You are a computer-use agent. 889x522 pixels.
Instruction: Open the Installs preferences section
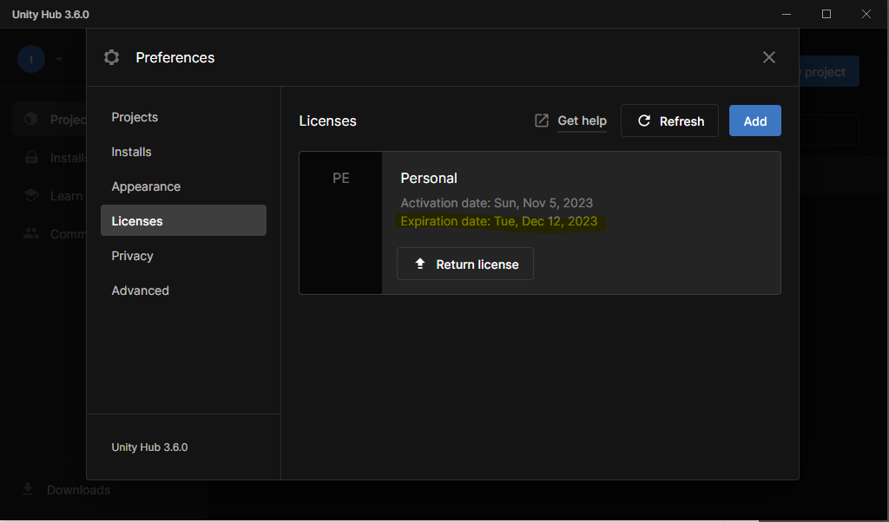pyautogui.click(x=183, y=152)
